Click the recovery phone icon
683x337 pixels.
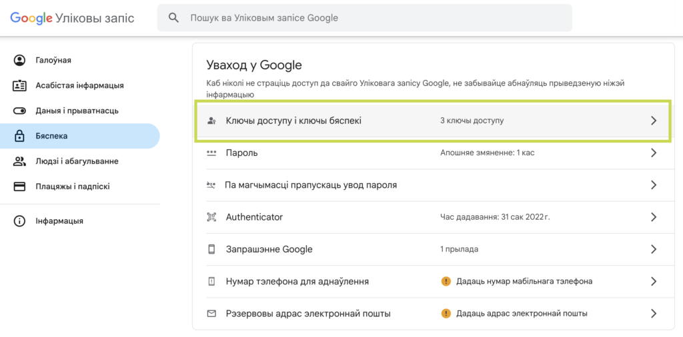tap(211, 281)
